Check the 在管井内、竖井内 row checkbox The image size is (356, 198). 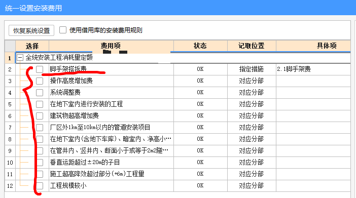point(40,151)
